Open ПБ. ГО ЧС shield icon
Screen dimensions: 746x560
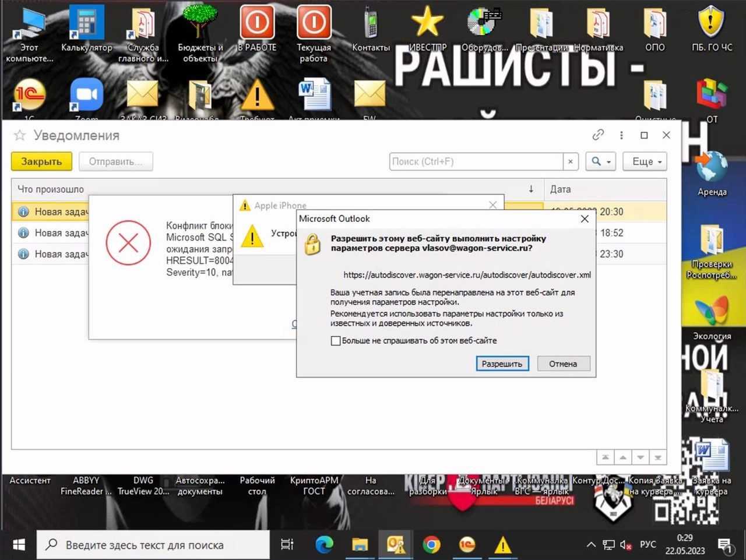coord(712,29)
